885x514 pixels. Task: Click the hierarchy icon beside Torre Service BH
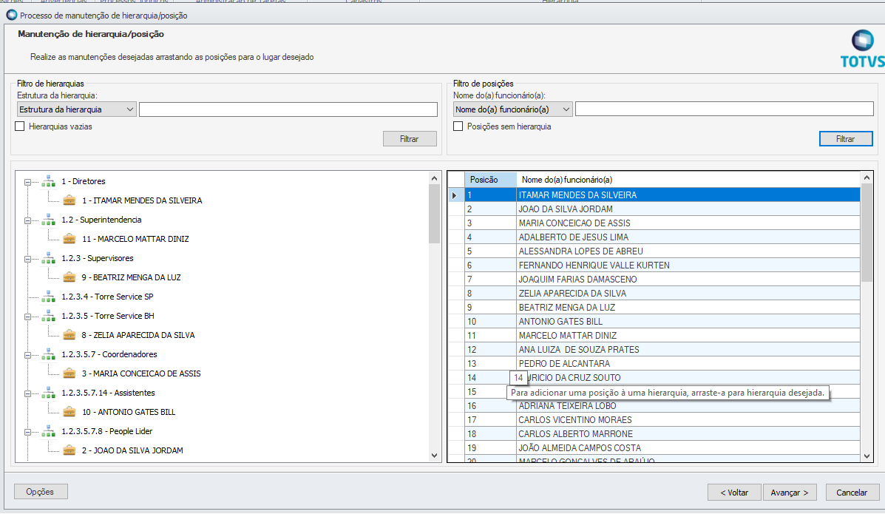point(49,316)
